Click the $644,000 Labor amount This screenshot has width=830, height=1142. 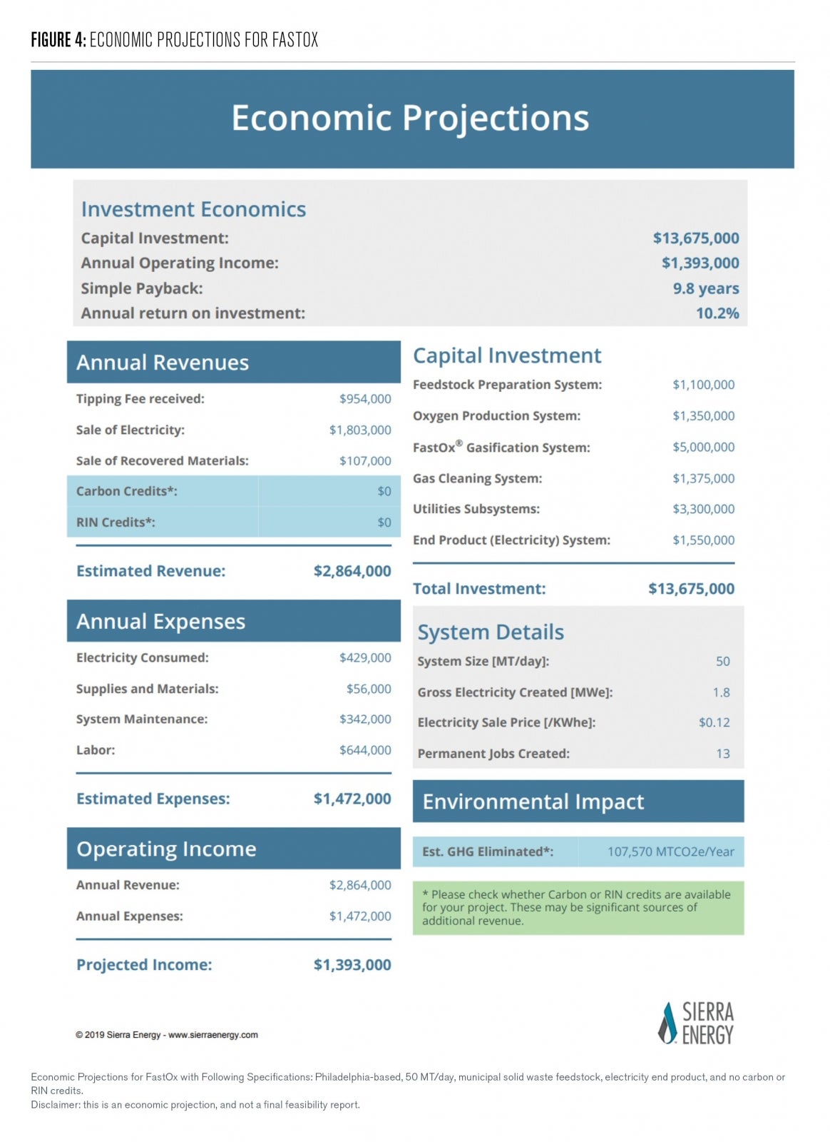[365, 750]
